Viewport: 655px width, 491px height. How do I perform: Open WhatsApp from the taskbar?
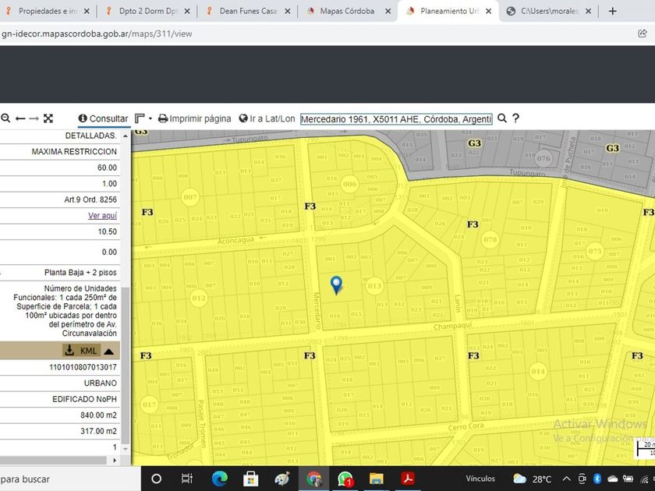coord(345,479)
